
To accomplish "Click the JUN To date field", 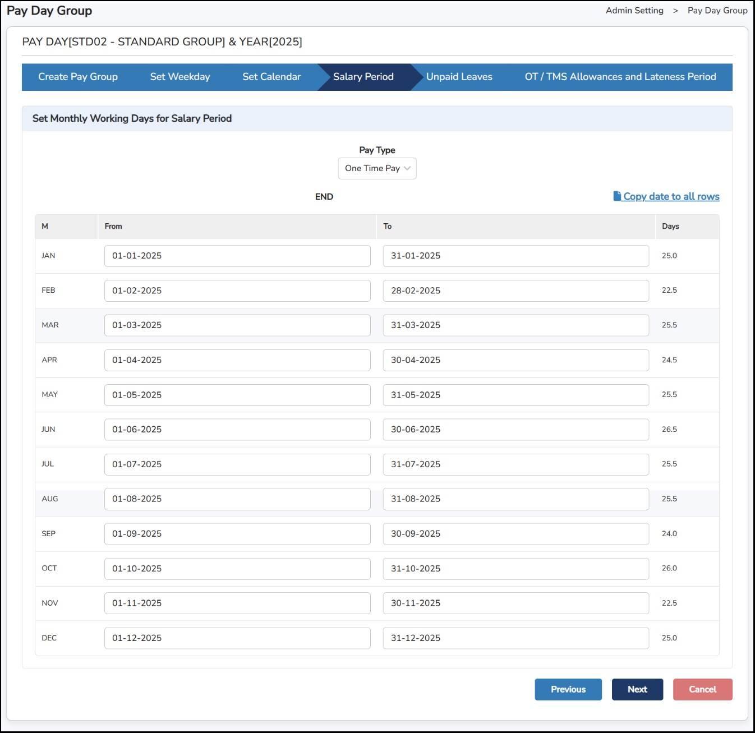I will point(515,430).
